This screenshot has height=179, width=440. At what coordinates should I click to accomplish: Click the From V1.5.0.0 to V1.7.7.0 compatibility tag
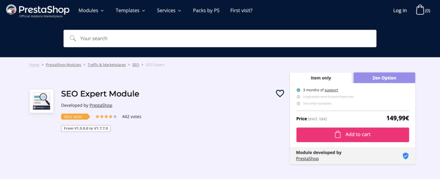click(x=86, y=128)
